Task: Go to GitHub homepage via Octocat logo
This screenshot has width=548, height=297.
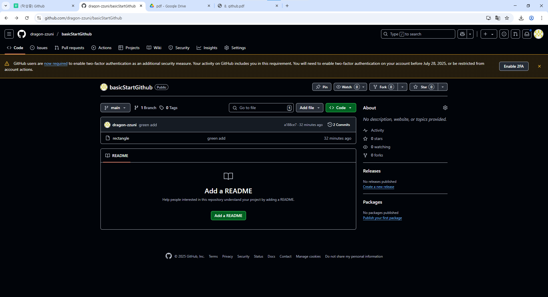Action: [x=22, y=34]
